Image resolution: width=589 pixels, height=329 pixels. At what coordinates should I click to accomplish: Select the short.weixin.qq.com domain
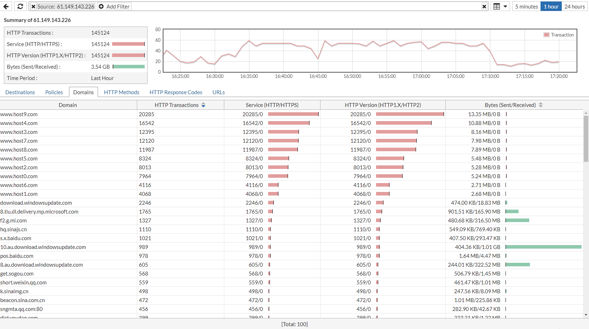[x=23, y=283]
